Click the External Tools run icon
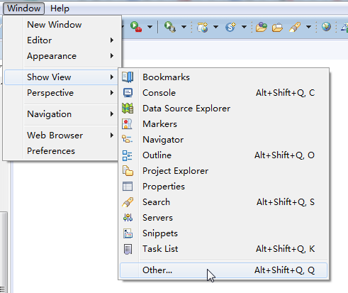The image size is (348, 293). click(x=170, y=27)
